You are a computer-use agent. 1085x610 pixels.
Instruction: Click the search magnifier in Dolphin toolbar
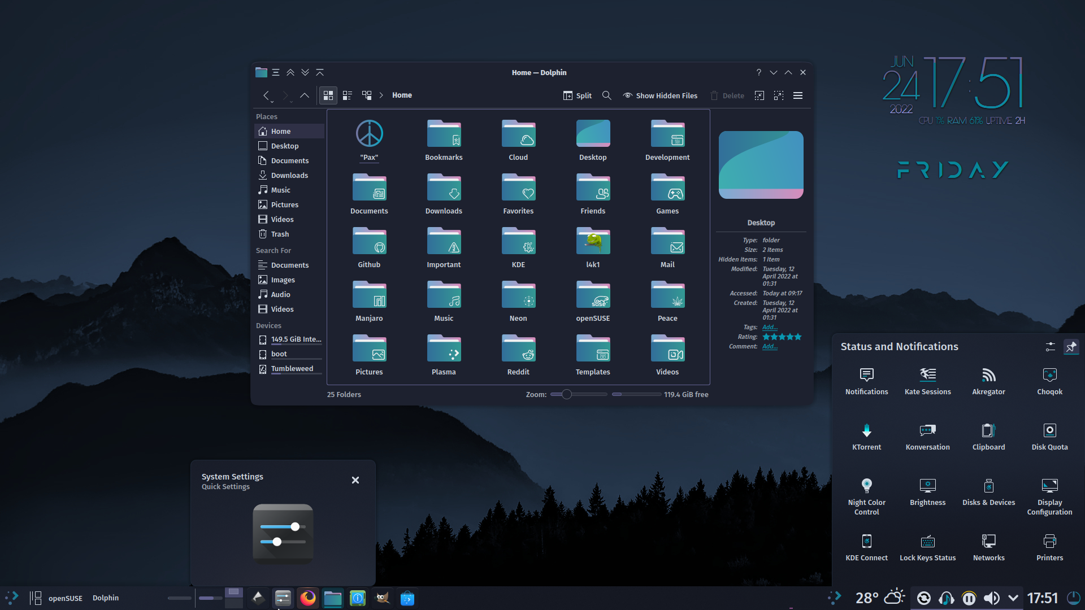(606, 95)
